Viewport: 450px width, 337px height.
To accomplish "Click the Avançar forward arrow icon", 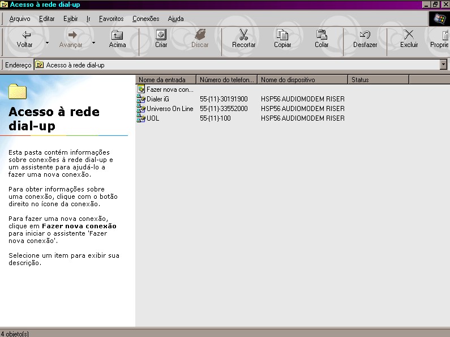I will 72,35.
